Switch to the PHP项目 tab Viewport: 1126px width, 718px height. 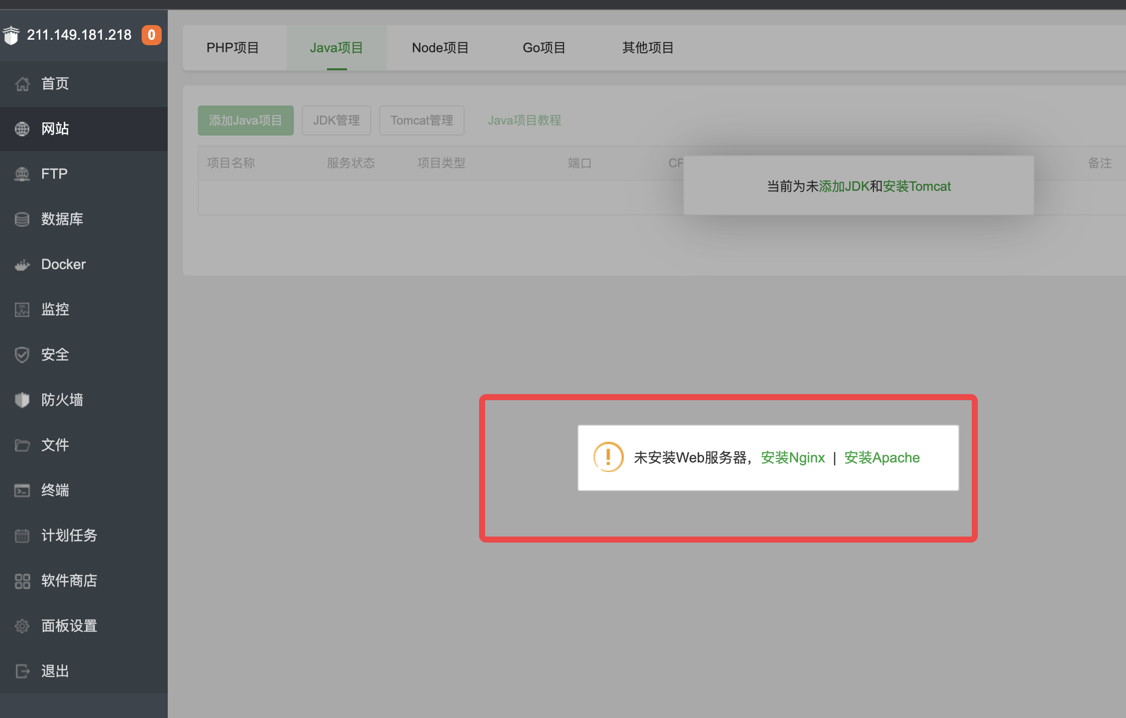click(x=233, y=48)
